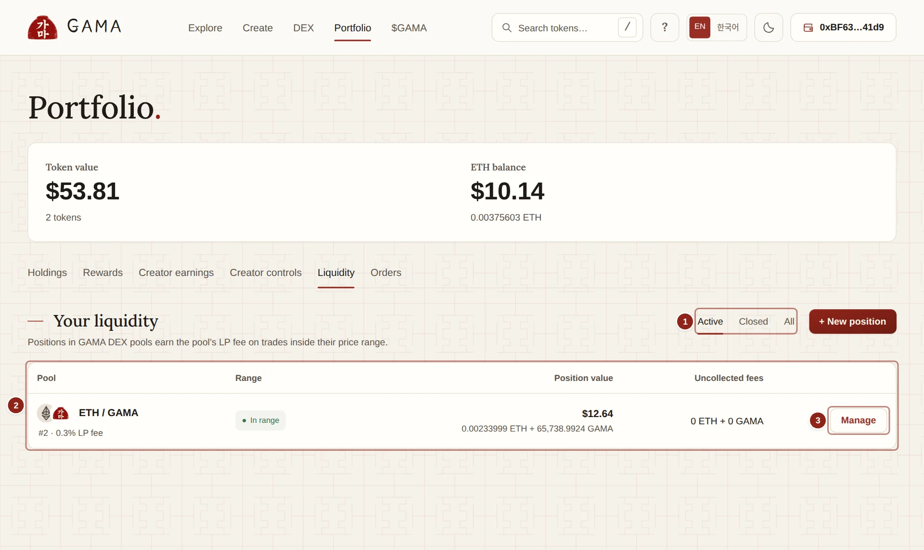Focus the Search tokens field
Screen dimensions: 924x550
pos(567,28)
